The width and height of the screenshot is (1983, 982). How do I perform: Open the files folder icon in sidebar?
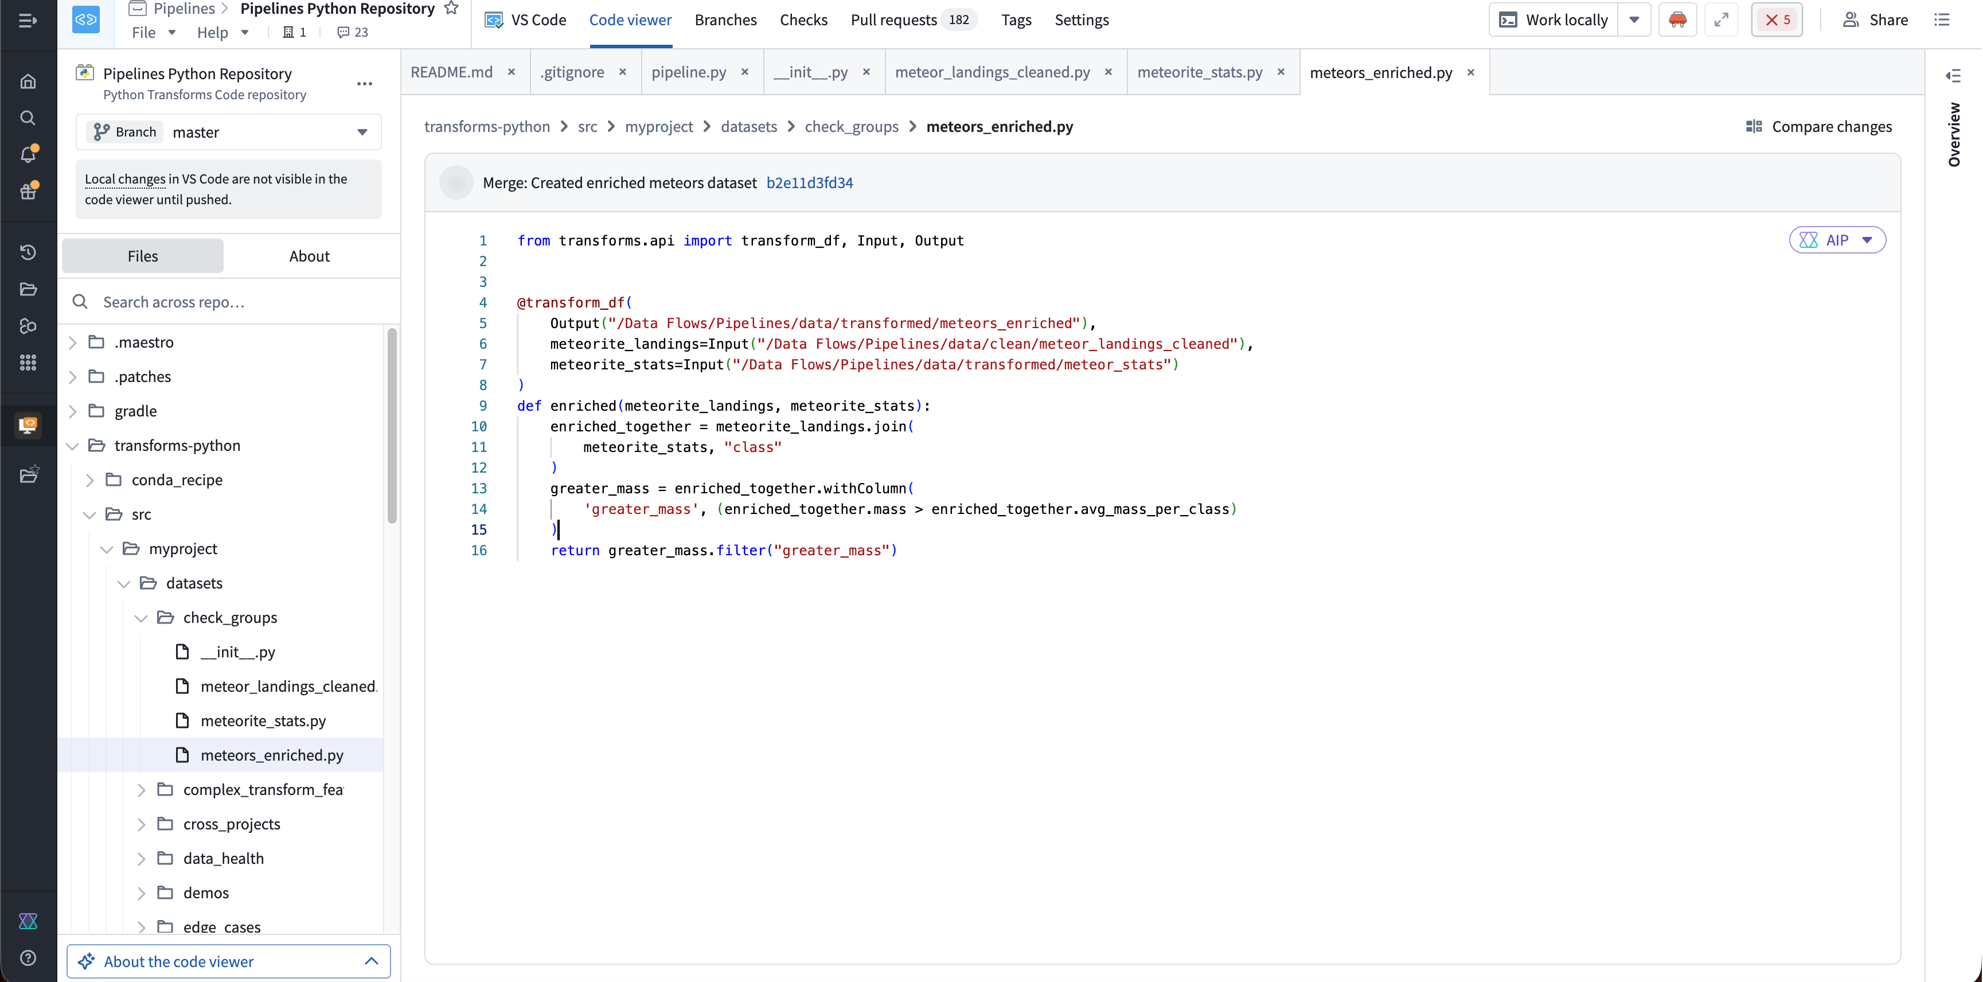pyautogui.click(x=28, y=289)
